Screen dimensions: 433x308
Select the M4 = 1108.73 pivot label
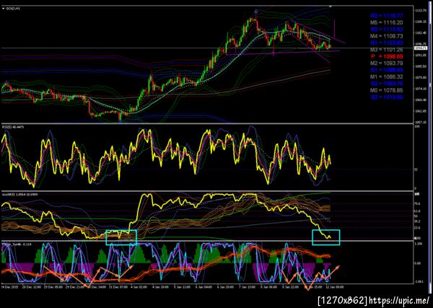pos(387,36)
